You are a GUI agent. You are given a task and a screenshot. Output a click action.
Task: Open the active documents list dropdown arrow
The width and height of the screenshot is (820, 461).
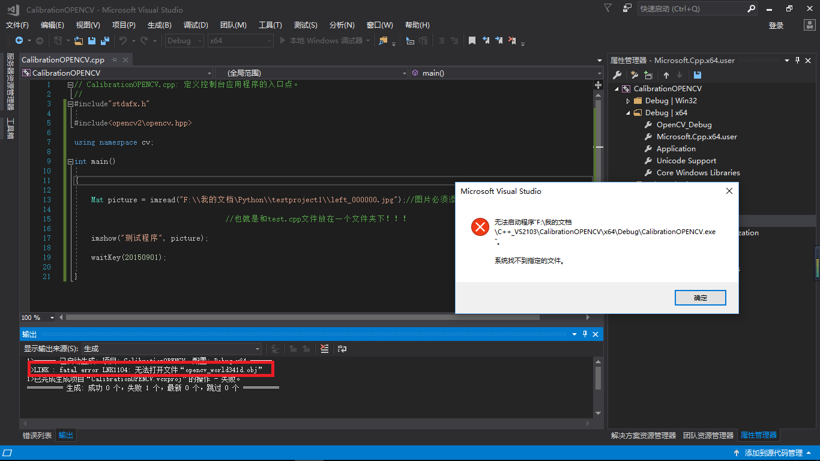coord(599,60)
